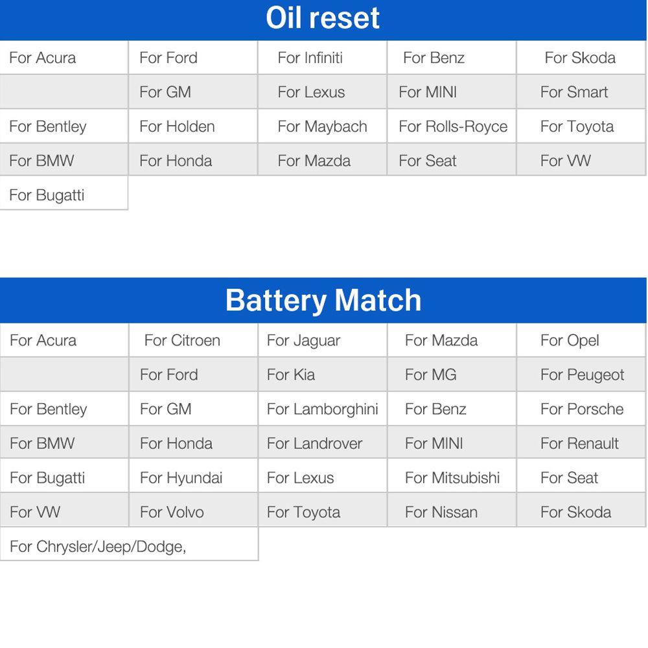Choose For Holden cell

click(x=193, y=126)
